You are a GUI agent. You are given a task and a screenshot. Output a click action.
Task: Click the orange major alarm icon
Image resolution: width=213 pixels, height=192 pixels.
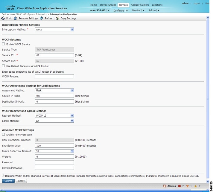tap(188, 186)
